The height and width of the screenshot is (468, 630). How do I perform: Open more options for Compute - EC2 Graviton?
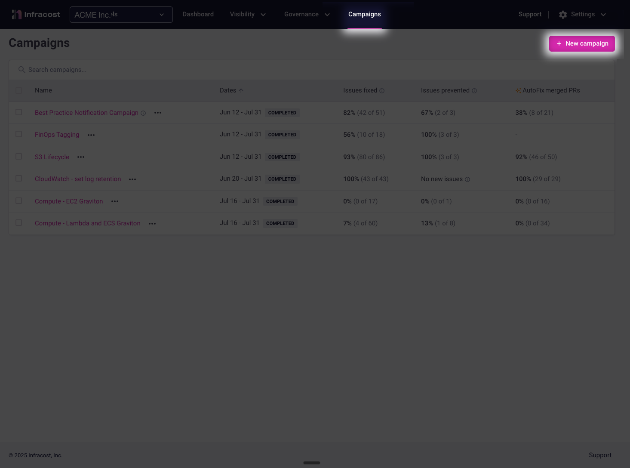[x=115, y=201]
